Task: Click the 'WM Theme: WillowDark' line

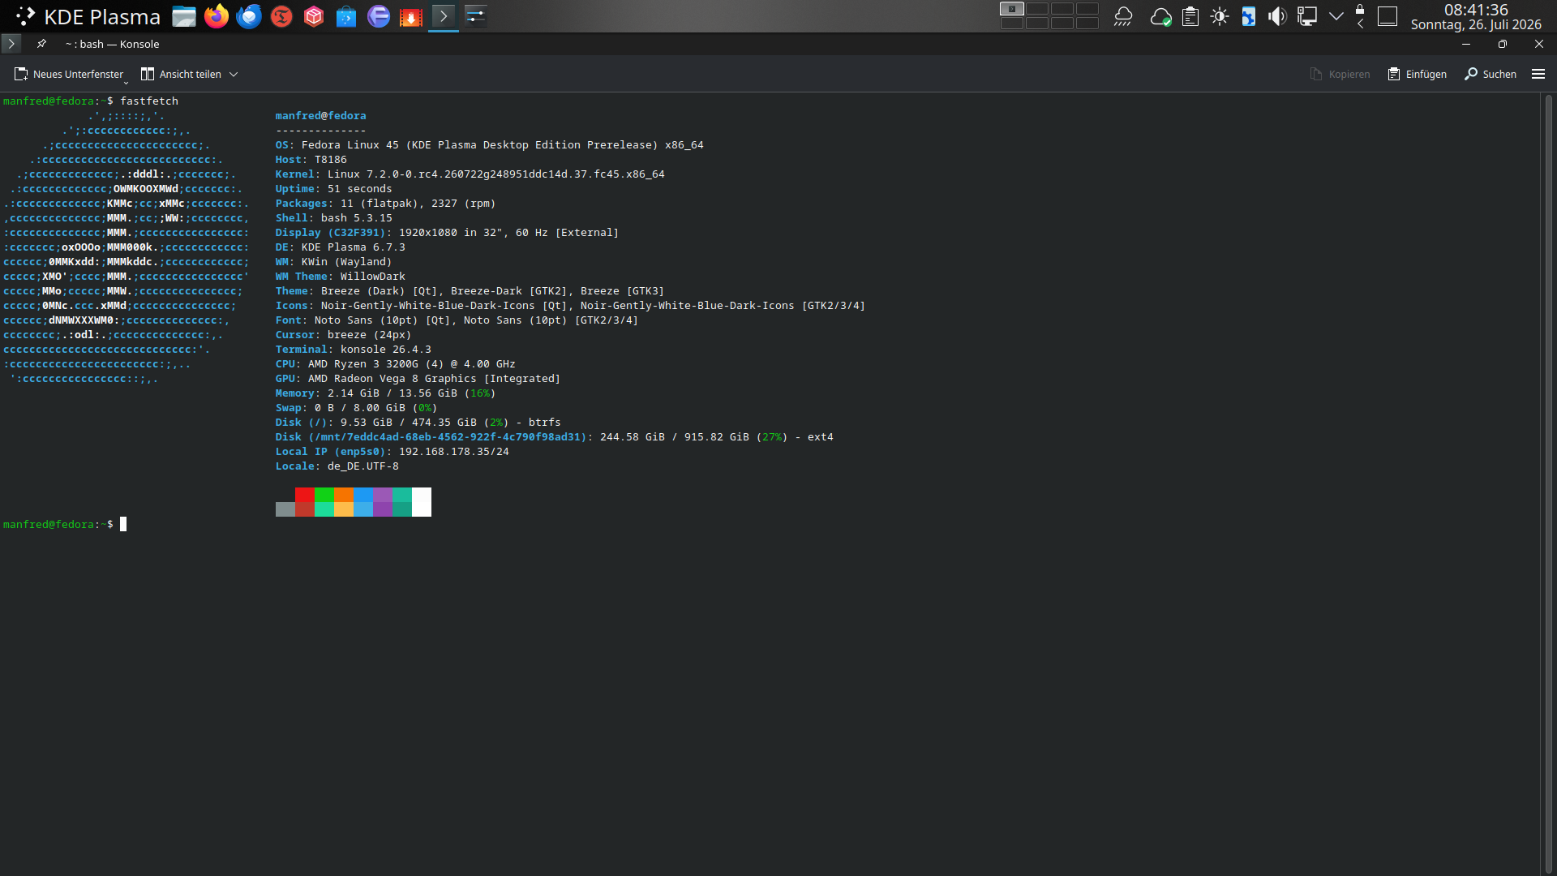Action: pos(340,277)
